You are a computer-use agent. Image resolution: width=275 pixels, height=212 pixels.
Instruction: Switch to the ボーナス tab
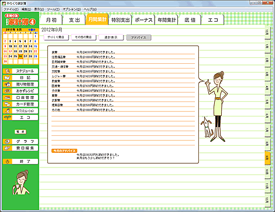pos(143,20)
